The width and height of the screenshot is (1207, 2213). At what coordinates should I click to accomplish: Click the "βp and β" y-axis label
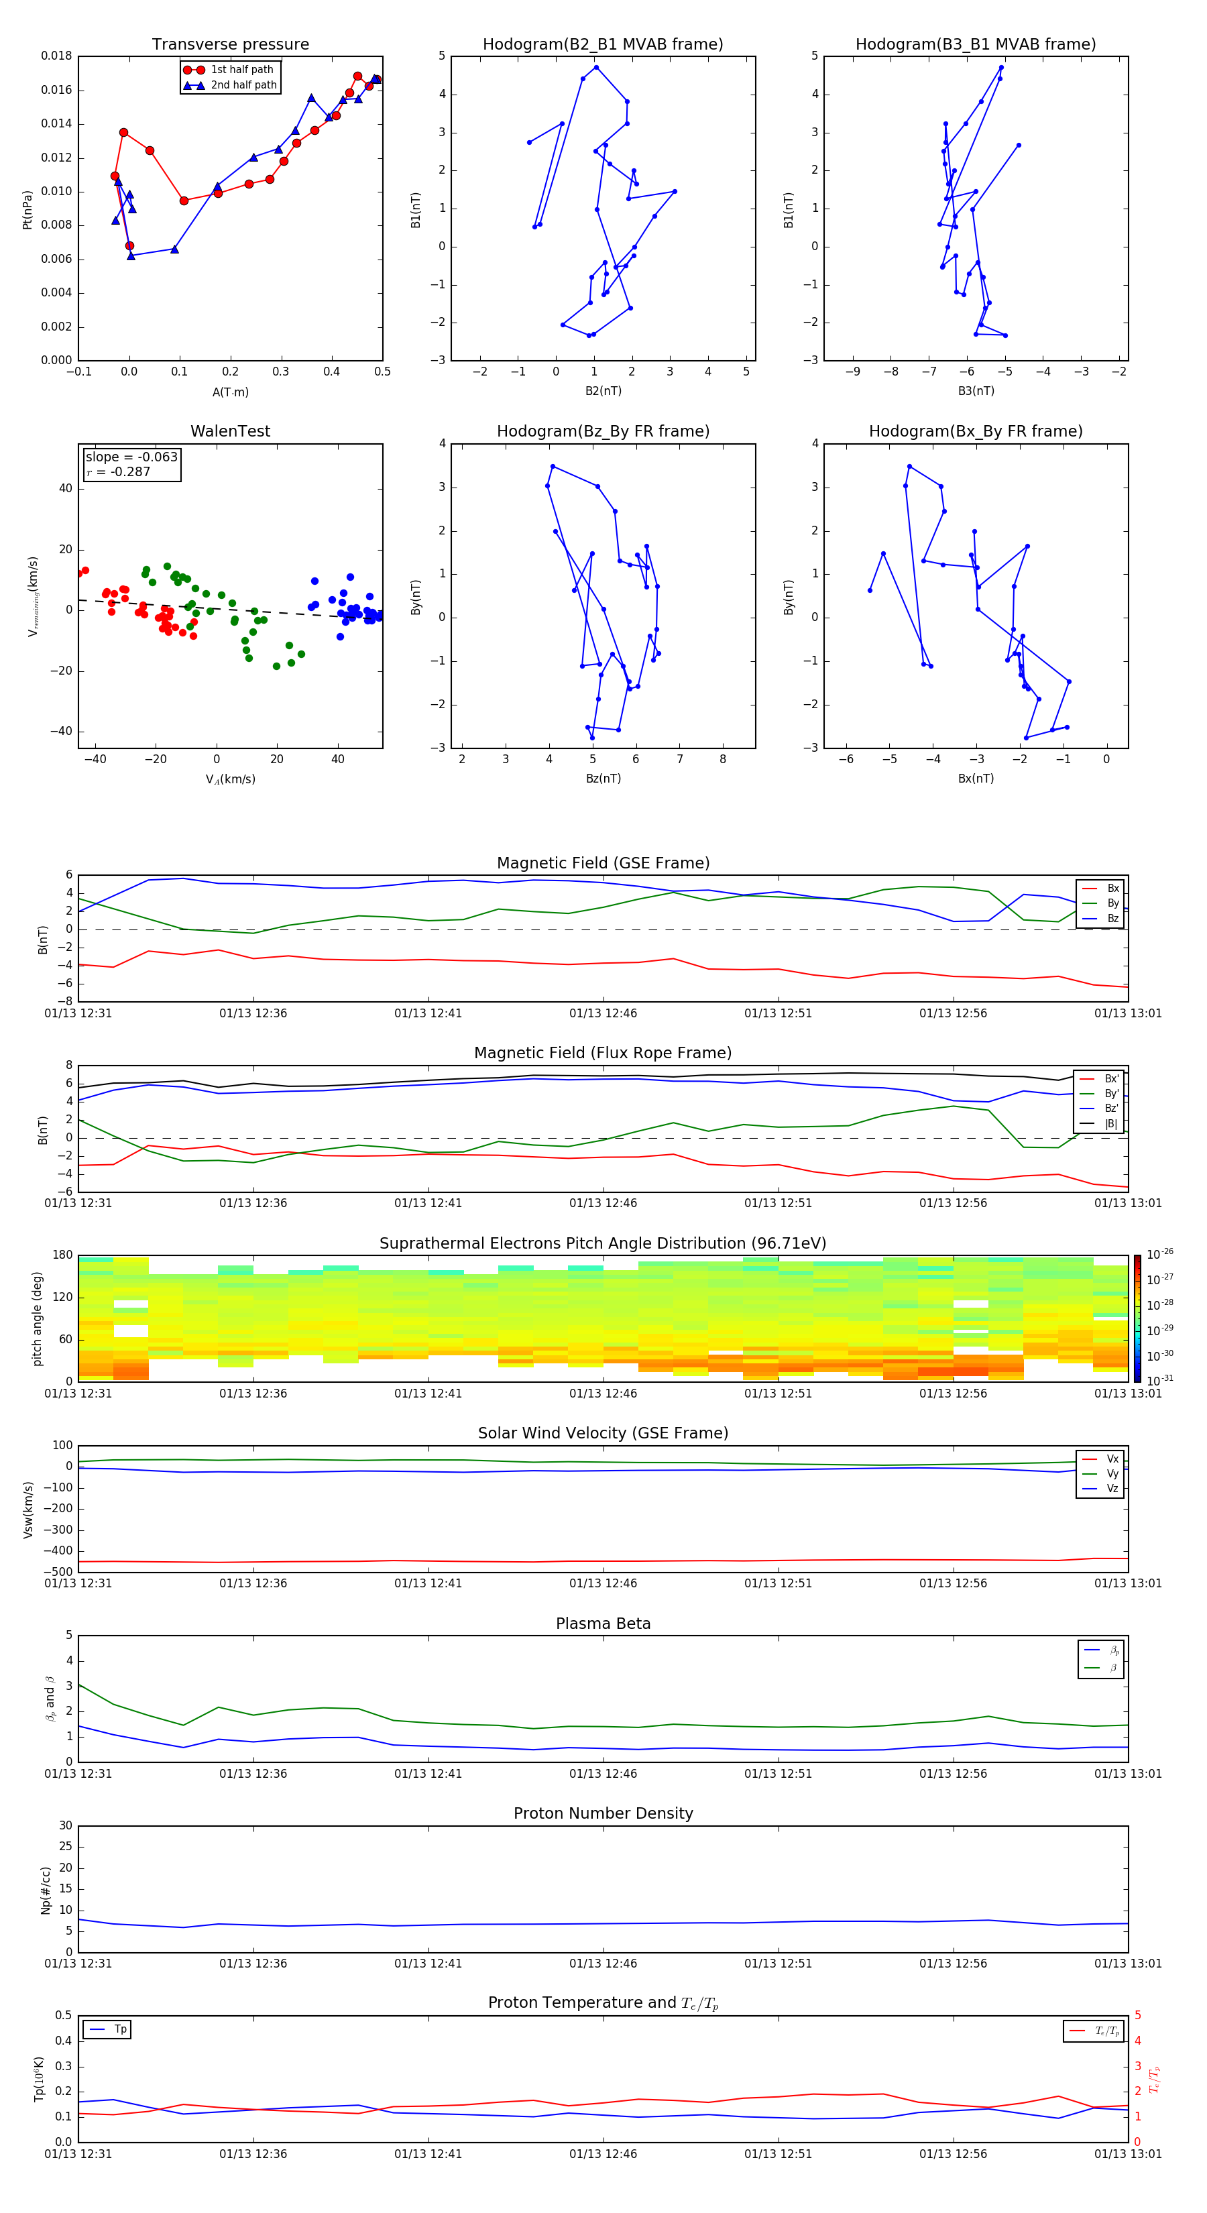point(50,1699)
